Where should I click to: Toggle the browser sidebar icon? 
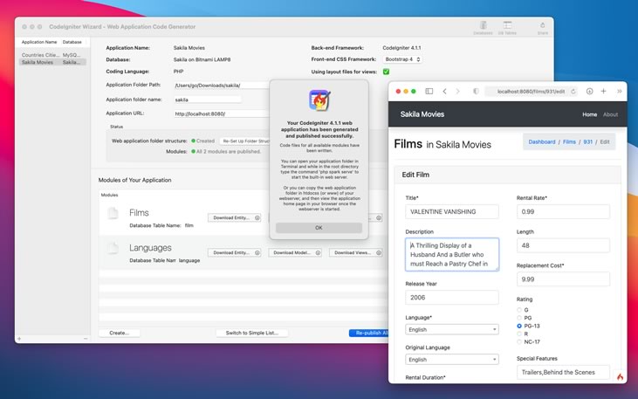(429, 91)
